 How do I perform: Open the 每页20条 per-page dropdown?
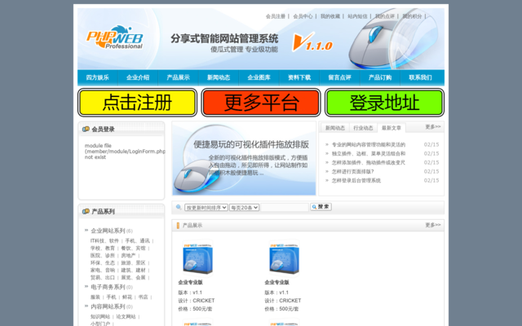click(244, 208)
